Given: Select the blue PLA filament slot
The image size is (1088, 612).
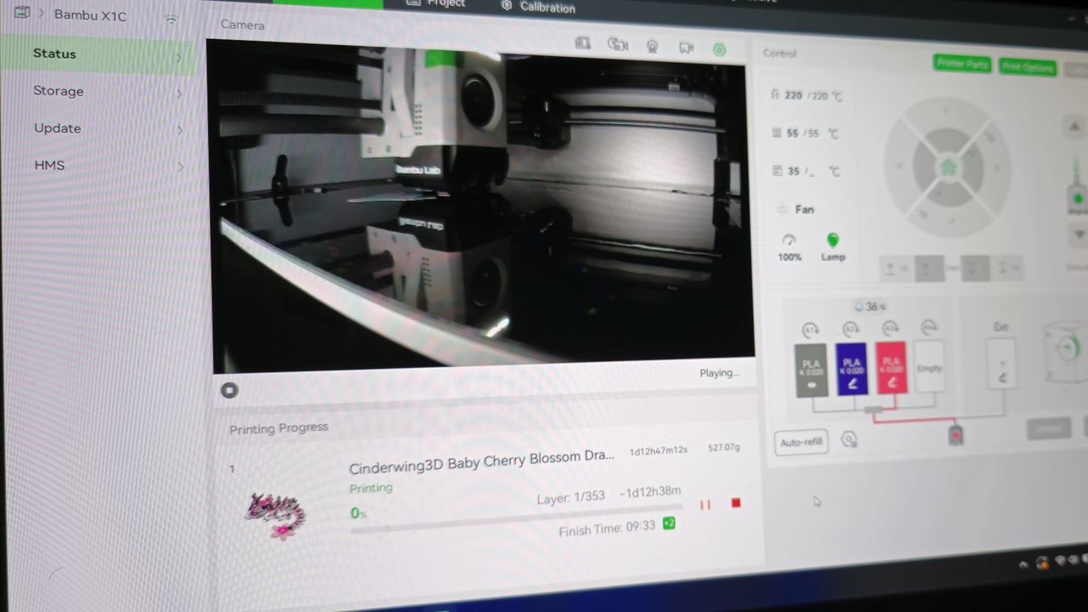Looking at the screenshot, I should [851, 368].
